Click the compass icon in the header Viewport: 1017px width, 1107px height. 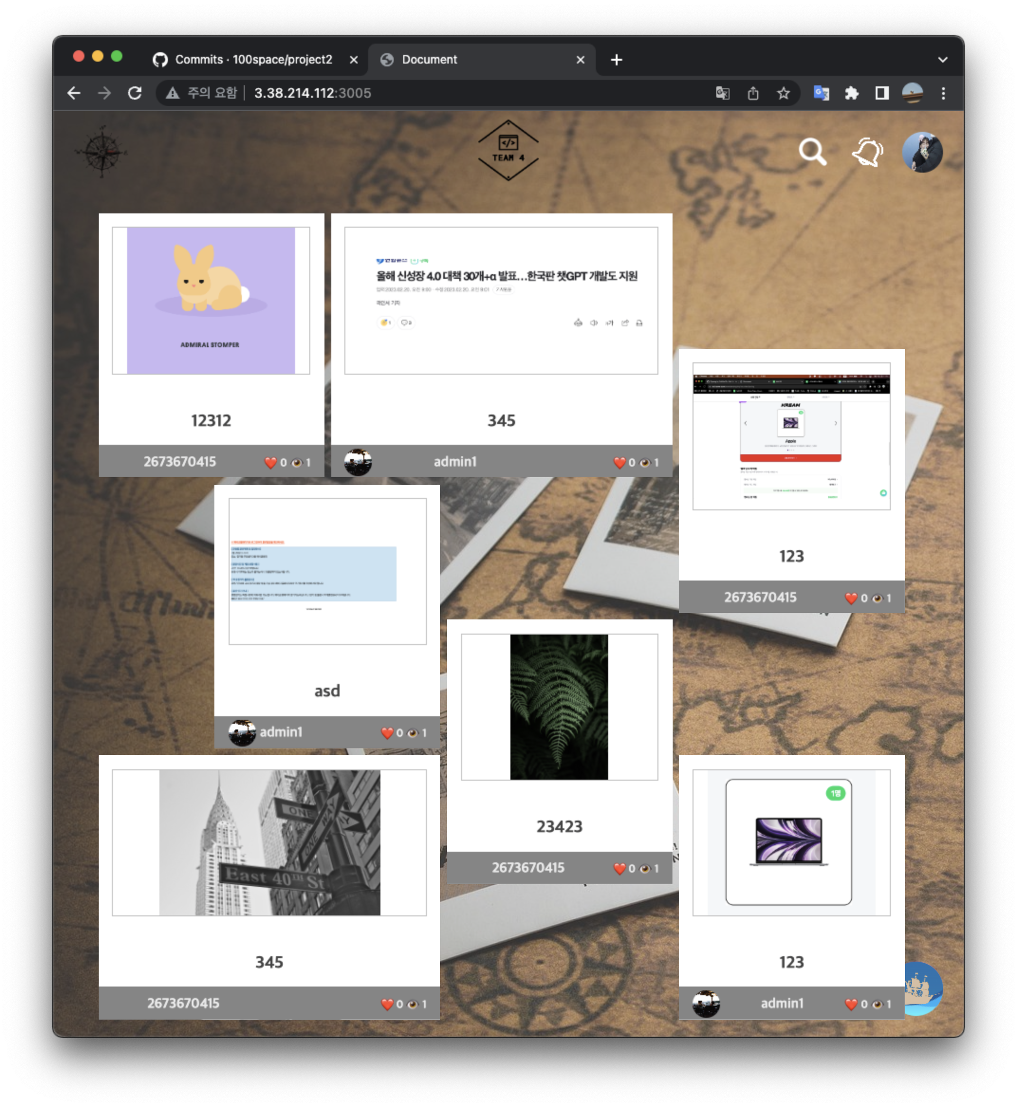[102, 152]
